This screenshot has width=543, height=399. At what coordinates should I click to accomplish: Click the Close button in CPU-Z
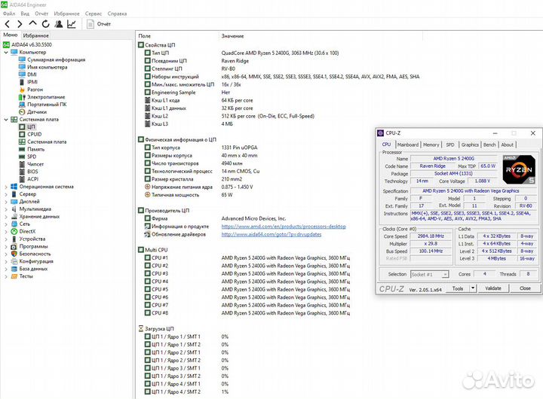[525, 288]
